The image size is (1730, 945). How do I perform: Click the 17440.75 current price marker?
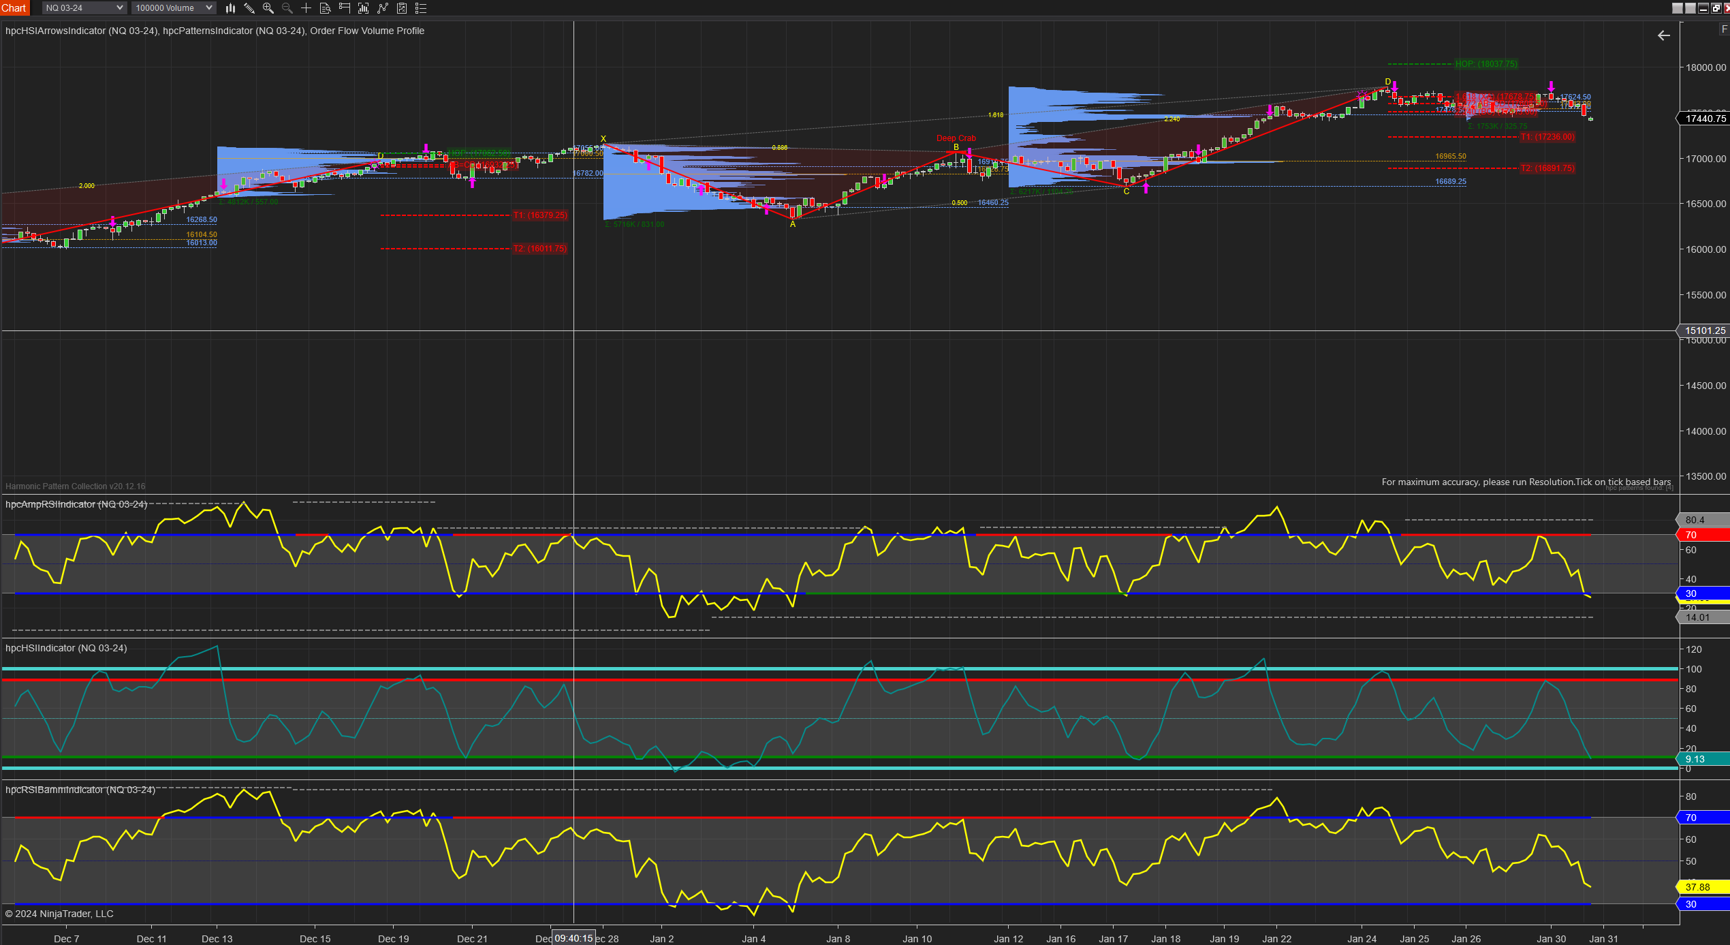pos(1705,119)
